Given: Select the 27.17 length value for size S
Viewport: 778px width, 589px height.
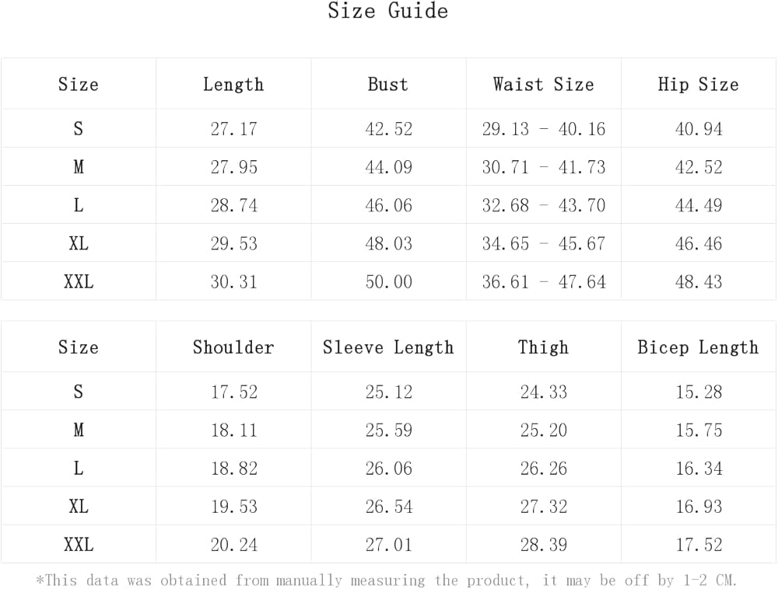Looking at the screenshot, I should (x=233, y=129).
